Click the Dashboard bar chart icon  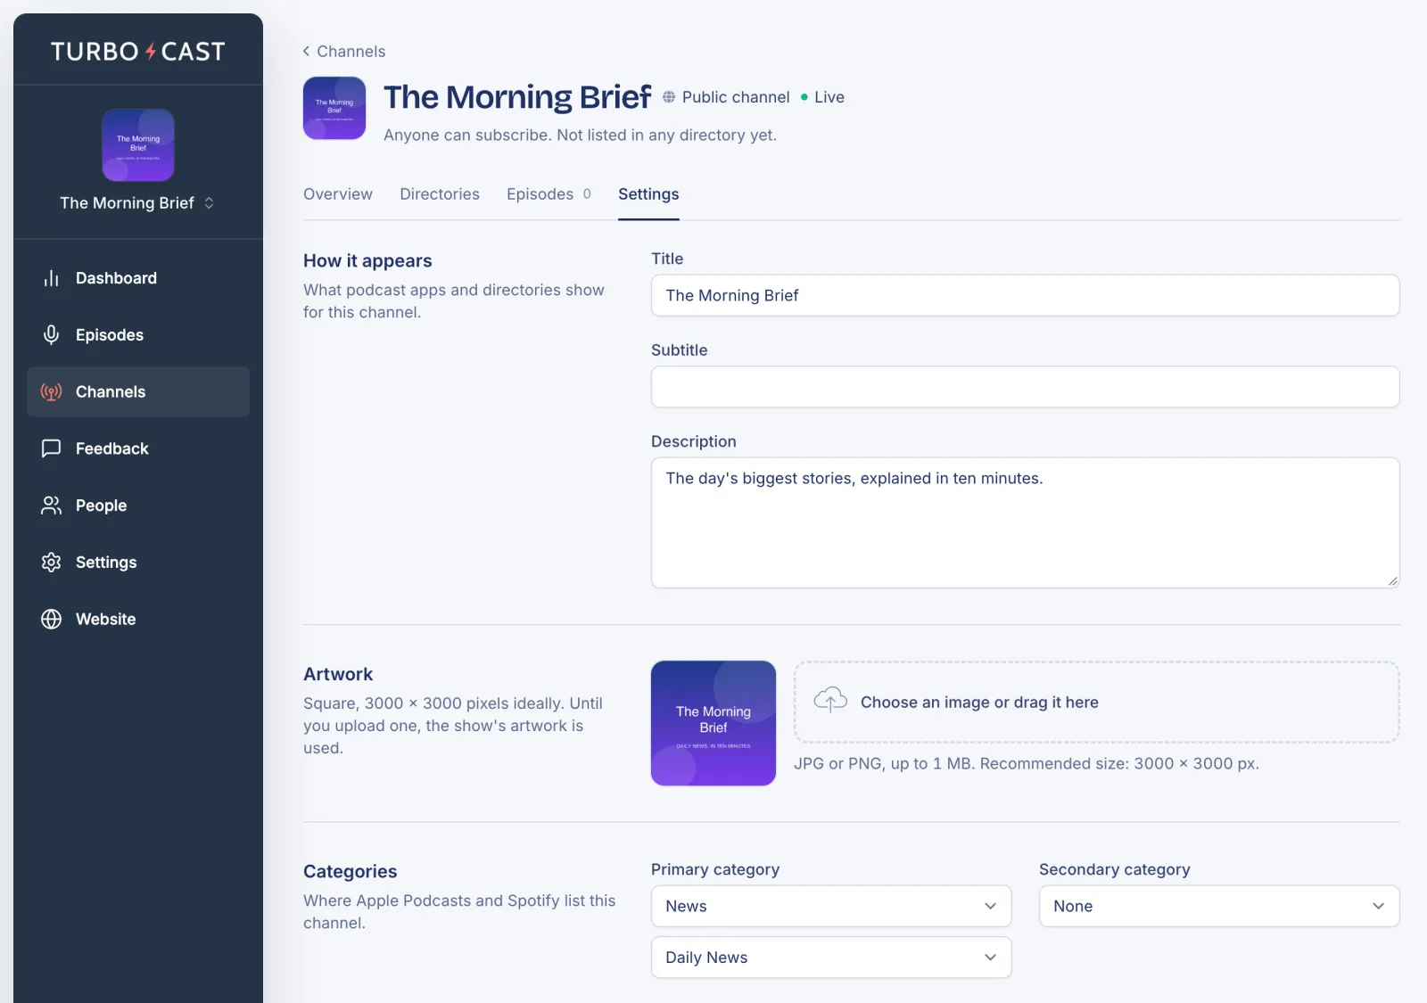(x=52, y=278)
